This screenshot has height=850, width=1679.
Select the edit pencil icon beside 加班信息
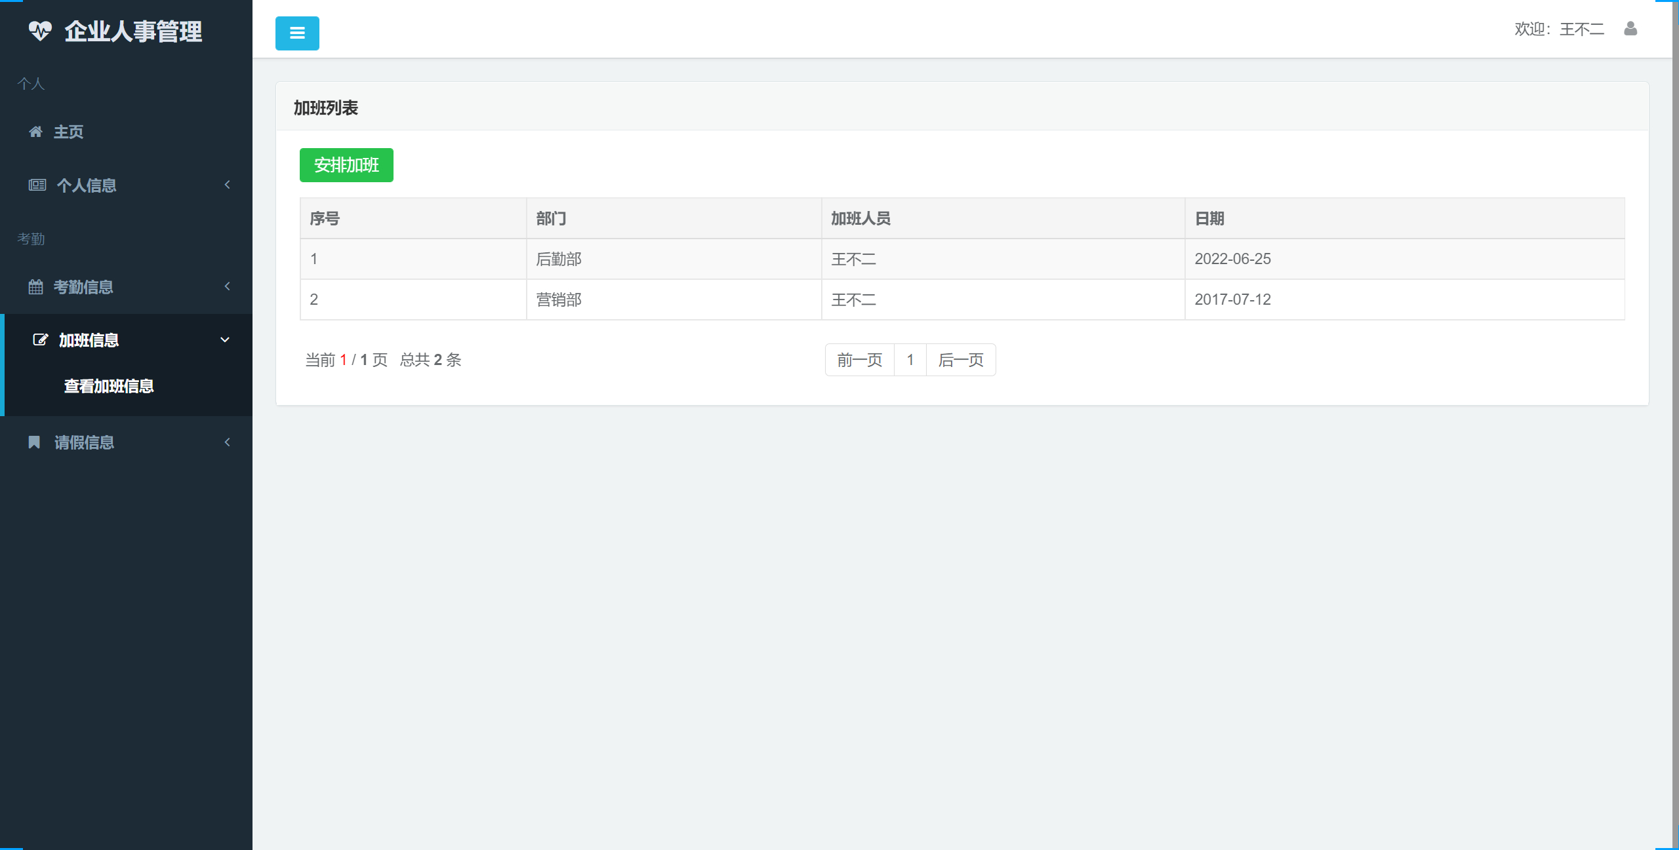[x=41, y=339]
